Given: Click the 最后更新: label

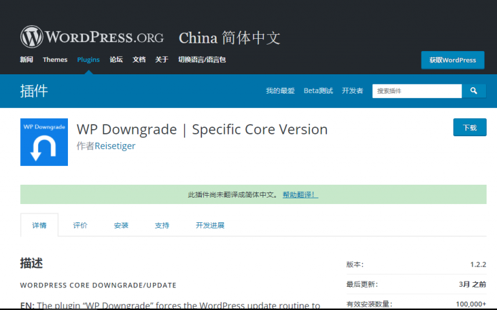Looking at the screenshot, I should (362, 284).
